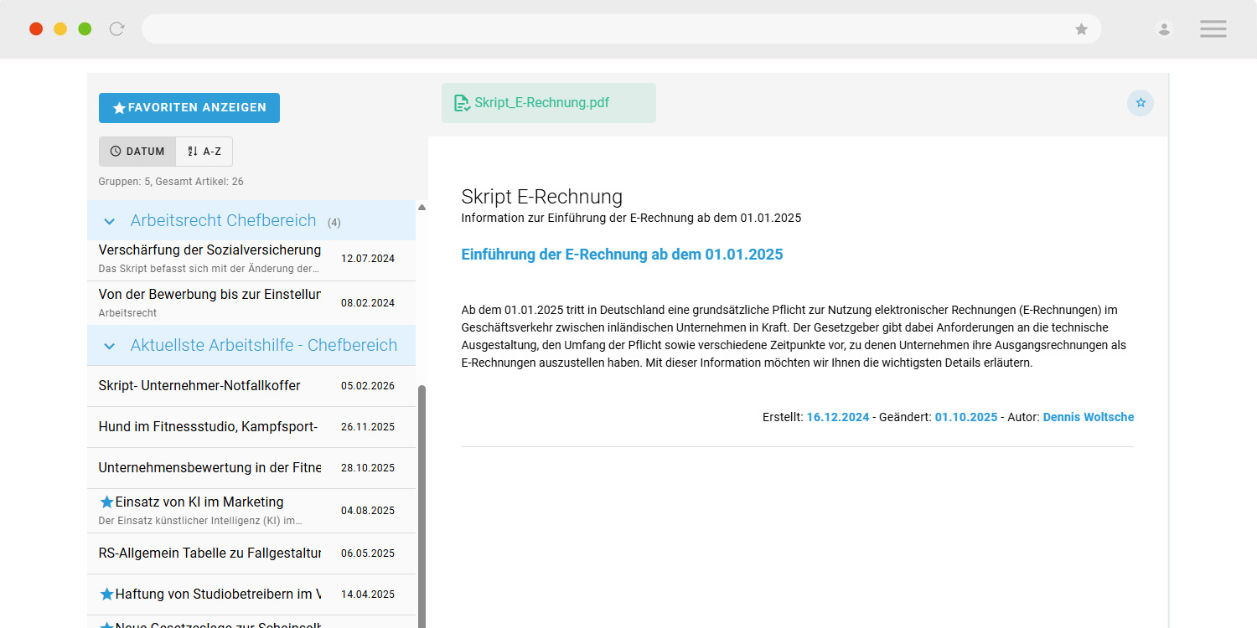Click star icon on Einsatz von KI
The height and width of the screenshot is (628, 1257).
pos(106,502)
